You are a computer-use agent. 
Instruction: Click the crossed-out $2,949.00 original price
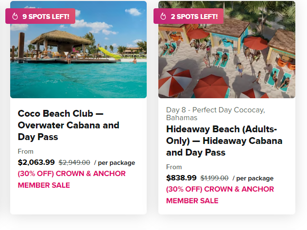(74, 162)
